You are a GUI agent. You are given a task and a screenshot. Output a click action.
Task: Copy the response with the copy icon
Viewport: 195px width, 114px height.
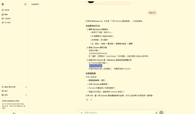87,100
